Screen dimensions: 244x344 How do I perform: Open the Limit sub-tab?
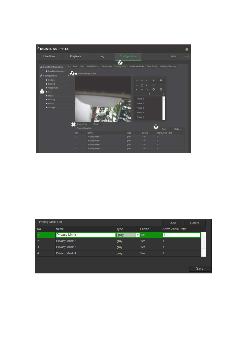tap(83, 66)
